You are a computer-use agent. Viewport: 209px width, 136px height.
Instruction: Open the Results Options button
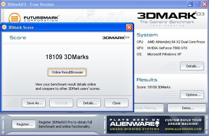click(x=192, y=95)
